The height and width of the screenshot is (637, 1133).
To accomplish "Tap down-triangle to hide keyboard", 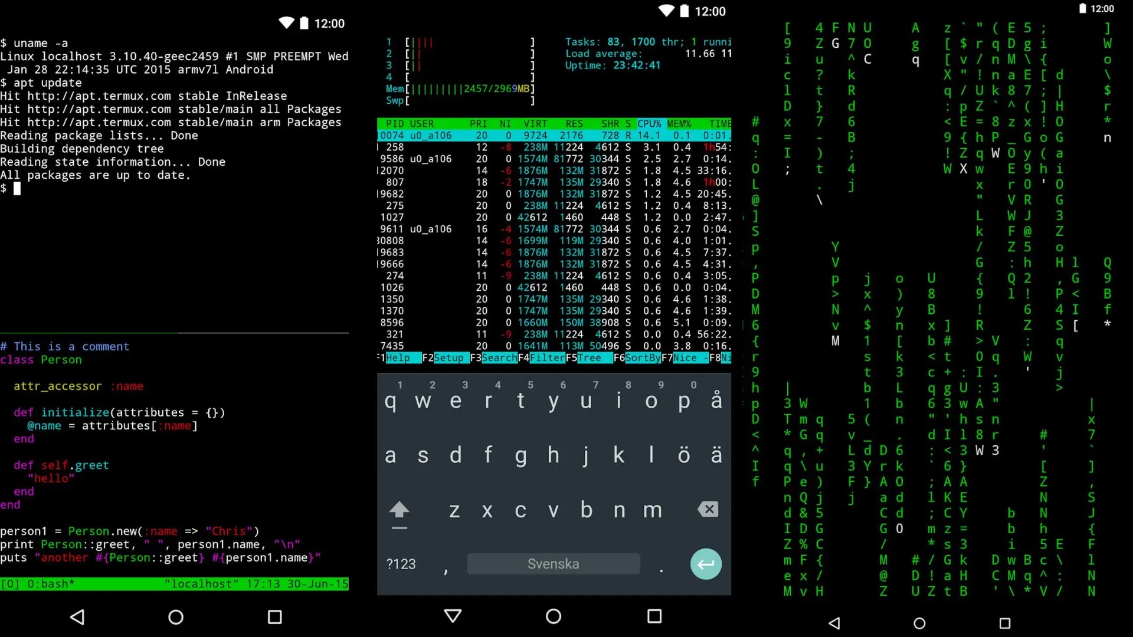I will pos(453,616).
